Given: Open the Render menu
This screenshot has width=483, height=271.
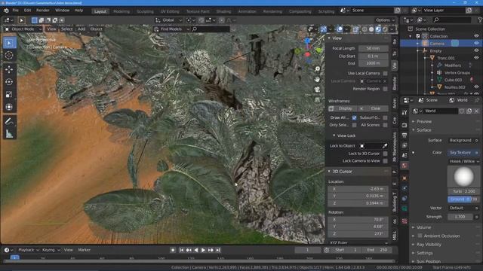Looking at the screenshot, I should pyautogui.click(x=43, y=11).
